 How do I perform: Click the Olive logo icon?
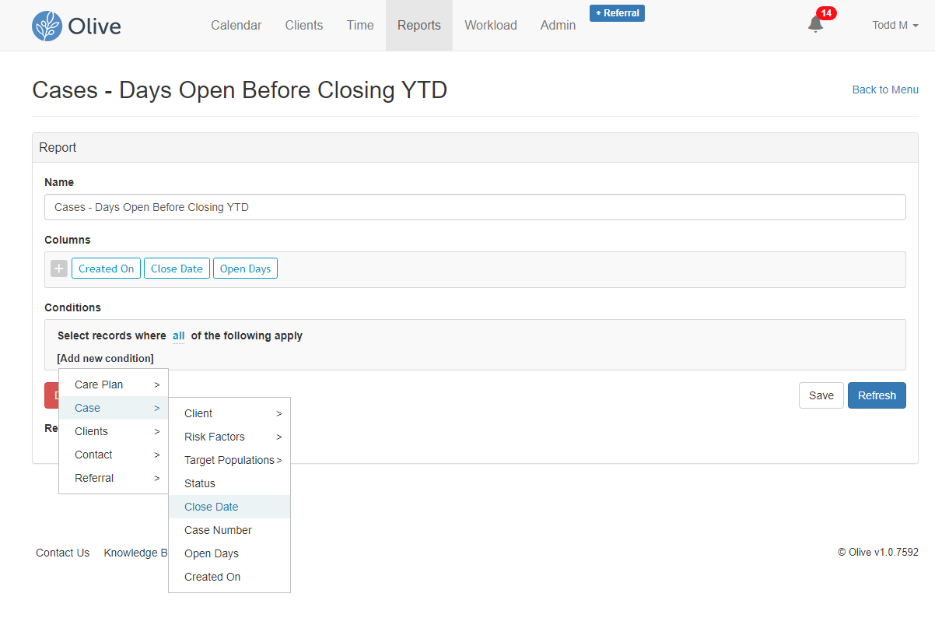click(x=47, y=26)
